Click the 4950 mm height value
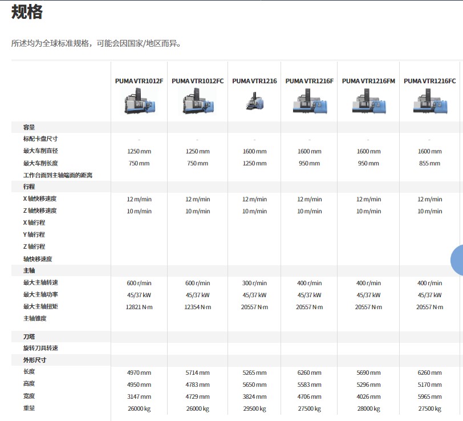463x421 pixels. pyautogui.click(x=139, y=385)
